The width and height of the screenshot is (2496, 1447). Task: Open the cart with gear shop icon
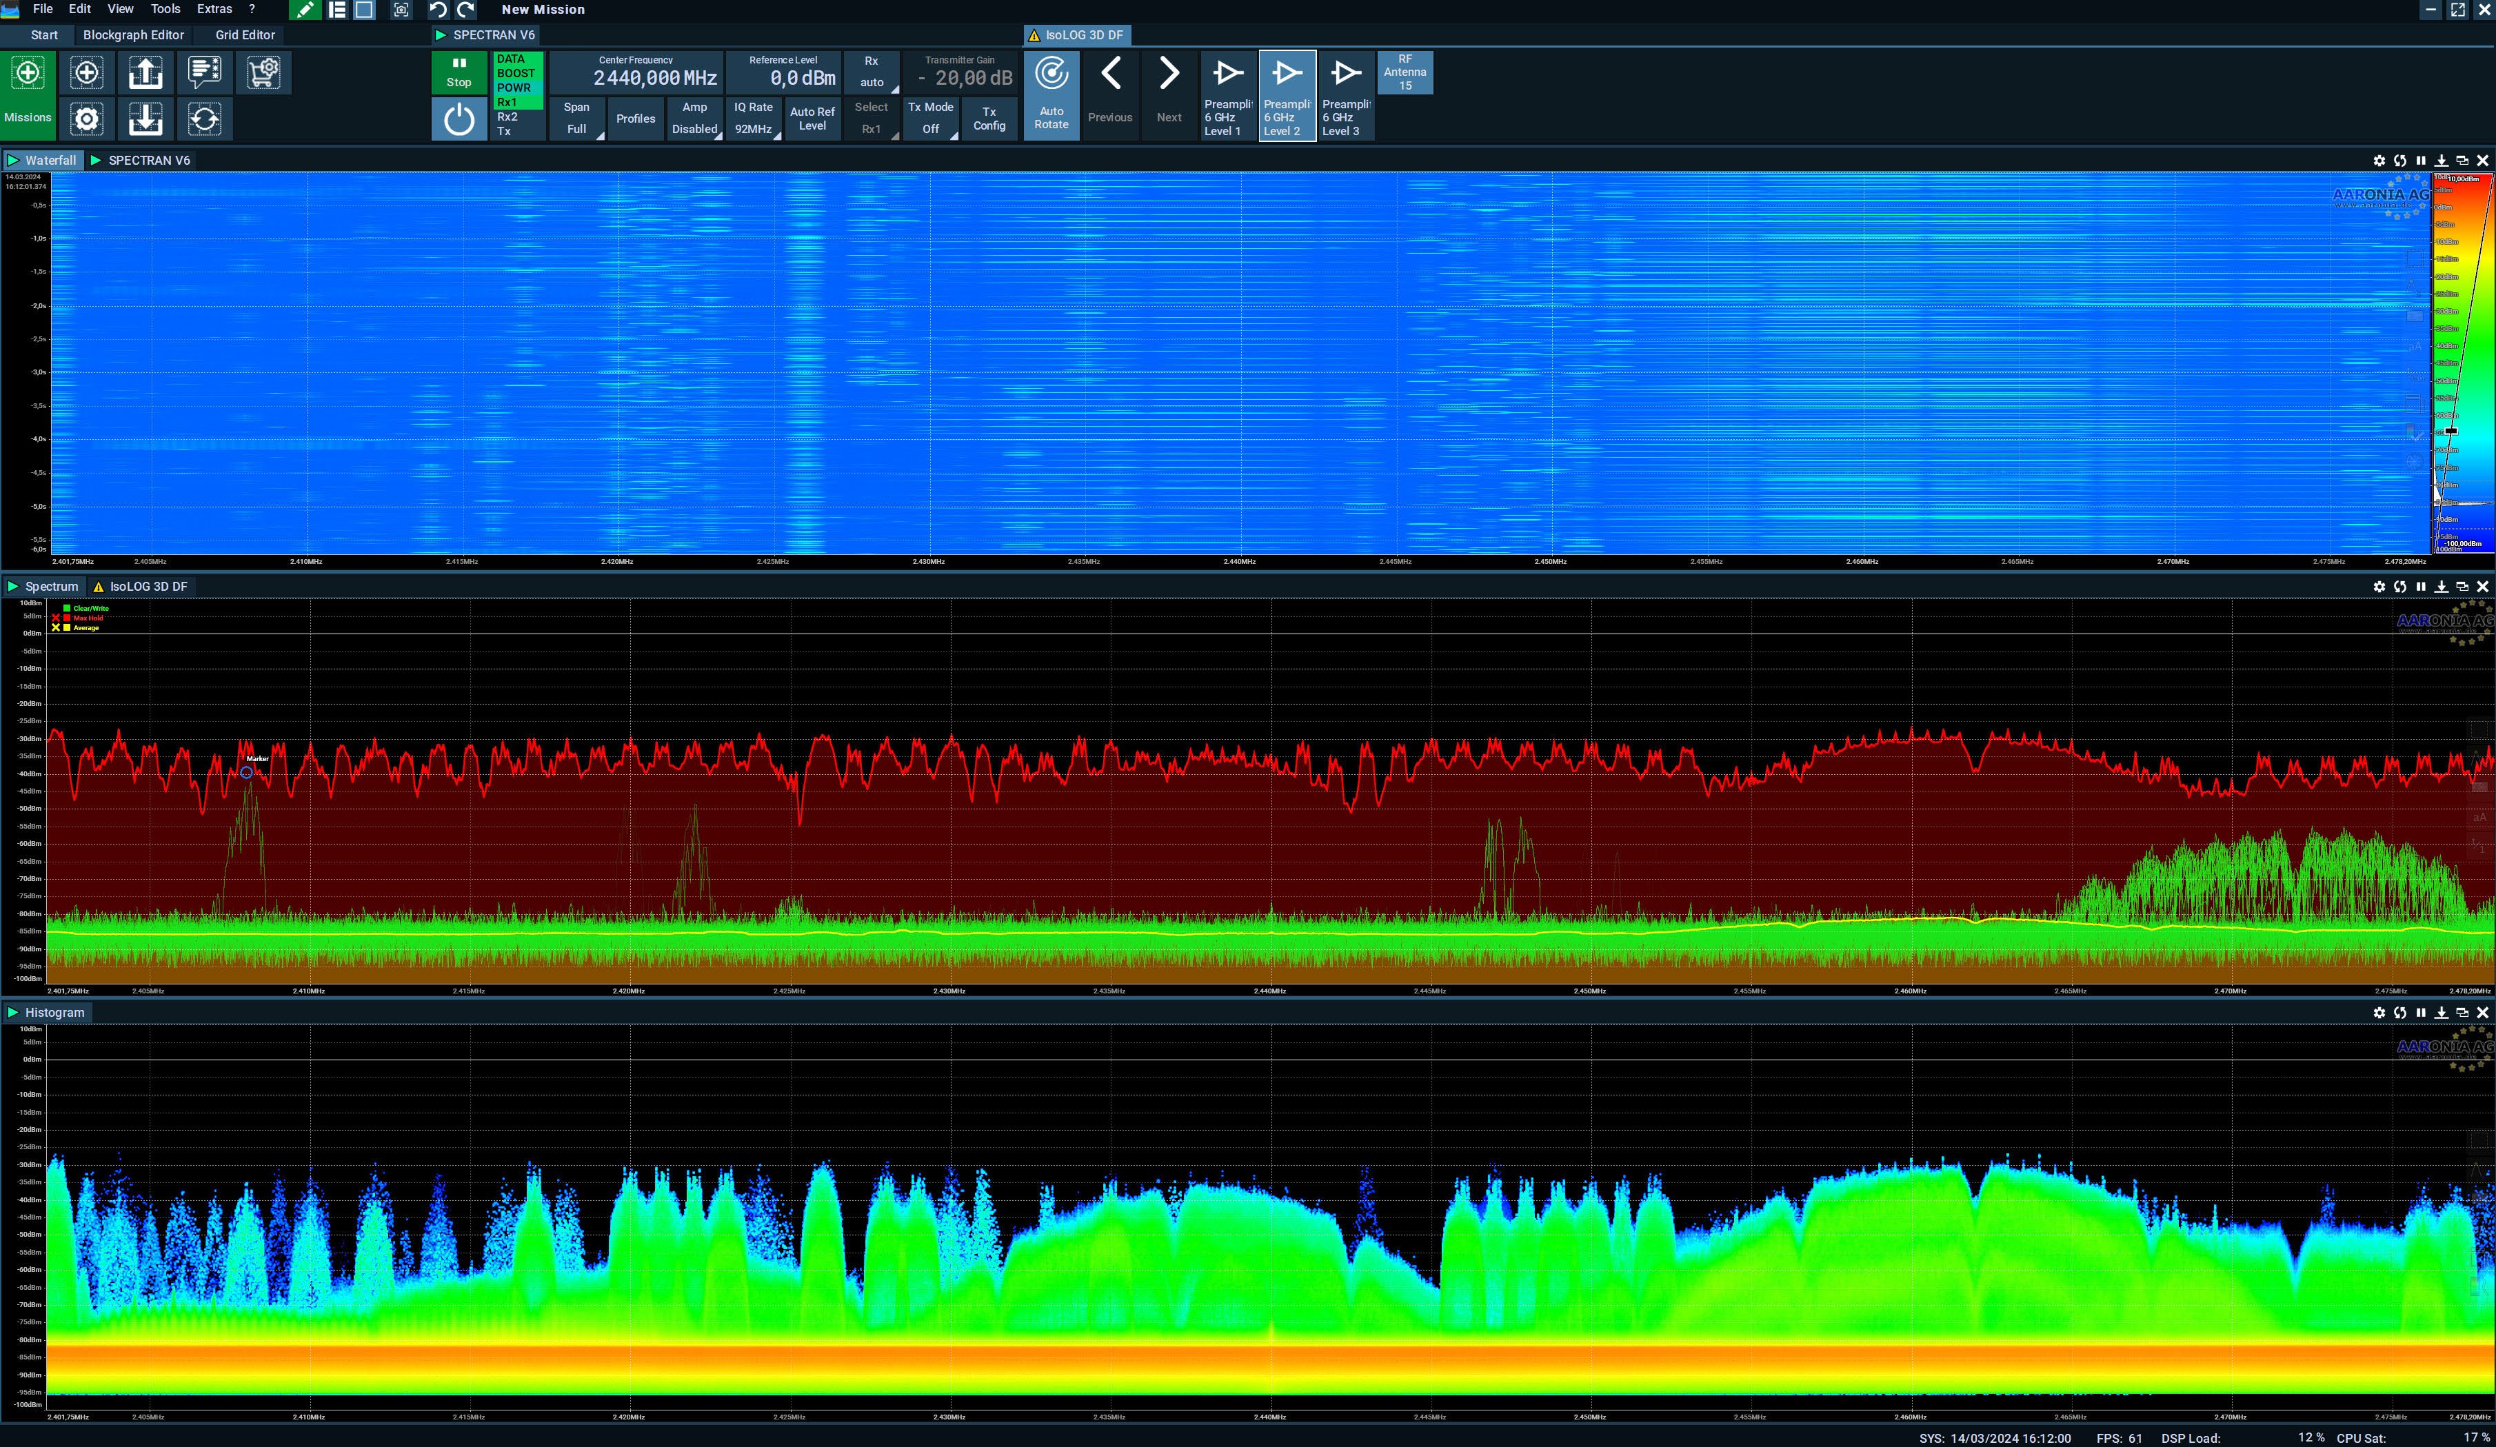tap(263, 73)
